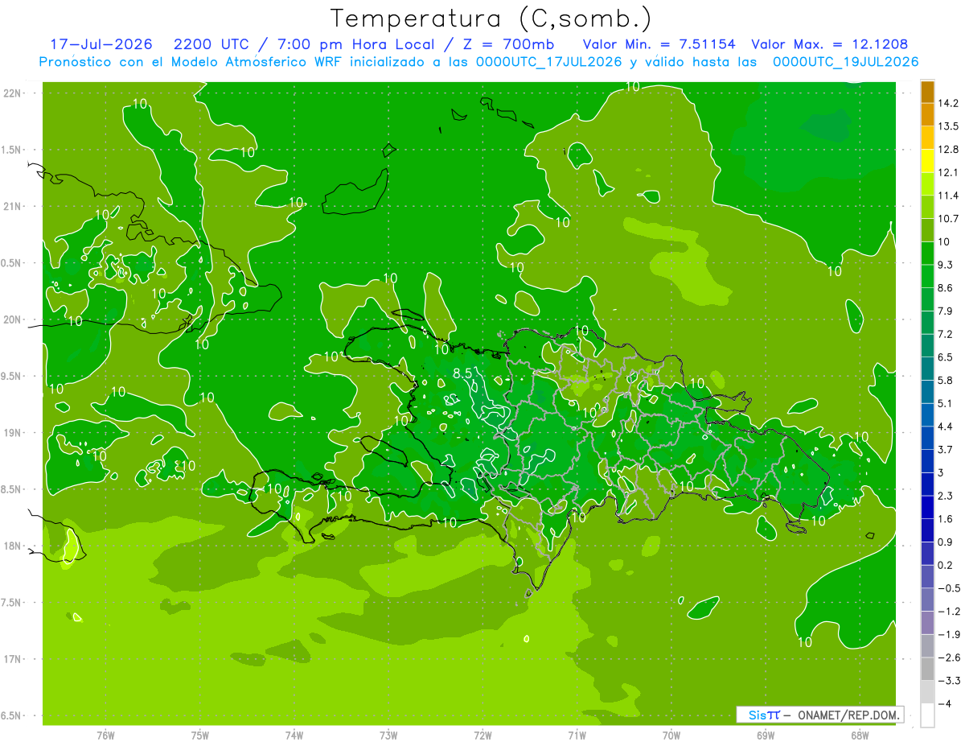Click the "8.5" contour label over Haiti
Screen dimensions: 965x746
tap(463, 373)
